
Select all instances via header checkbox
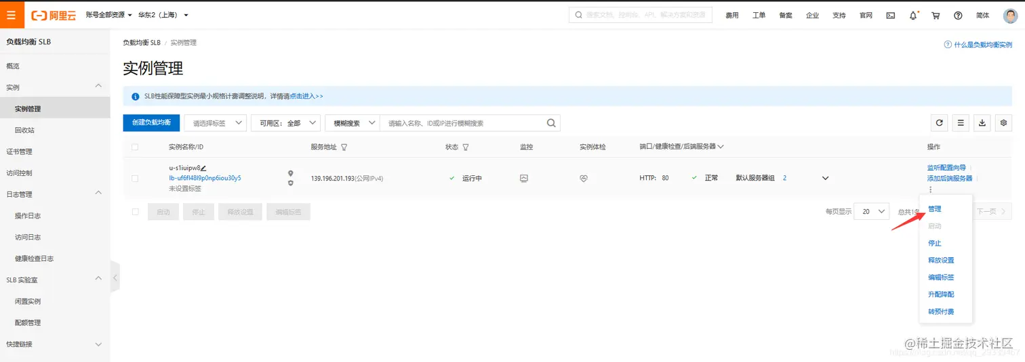click(x=135, y=147)
